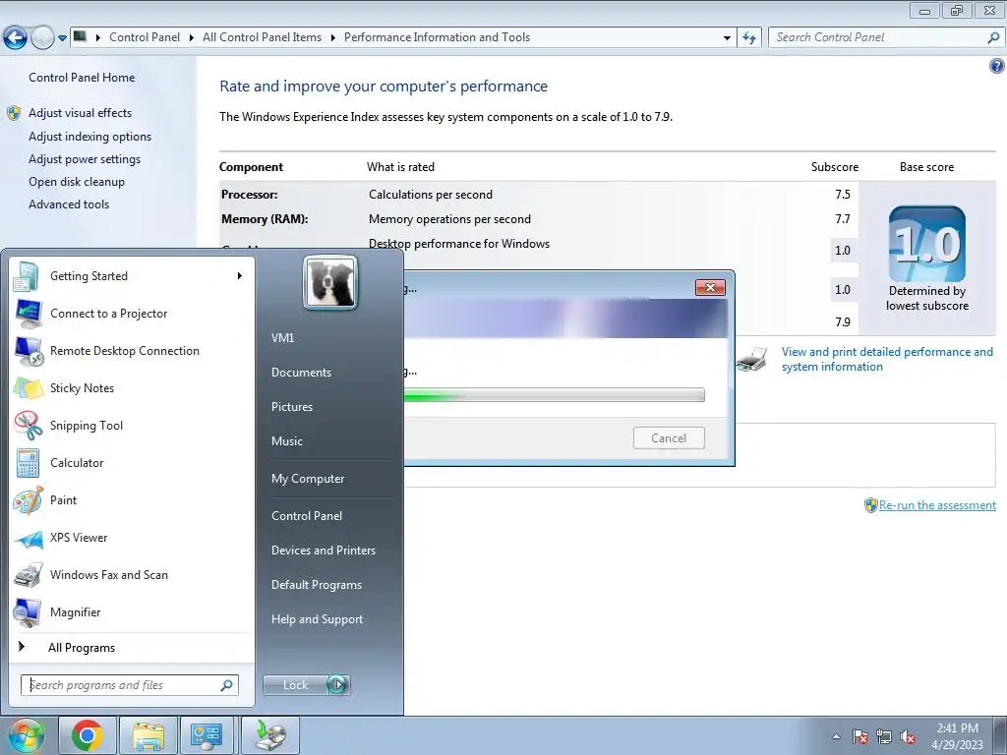This screenshot has height=755, width=1007.
Task: Click the green assessment progress bar
Action: [x=555, y=395]
